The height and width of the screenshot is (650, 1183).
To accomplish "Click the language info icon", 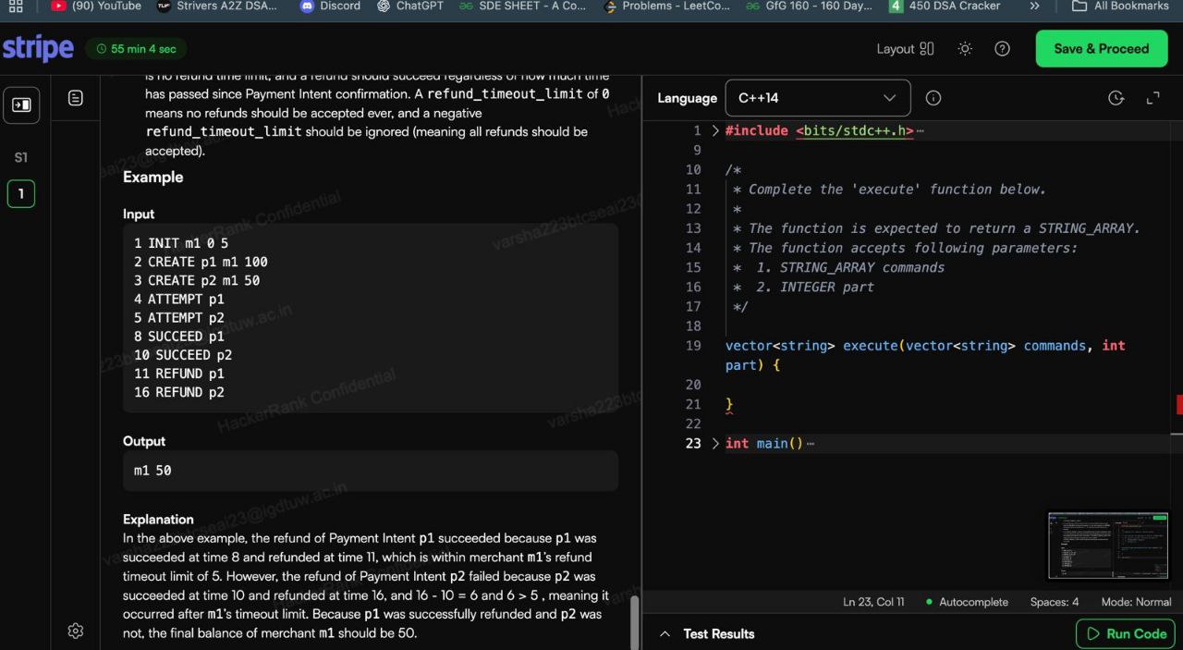I will point(933,98).
